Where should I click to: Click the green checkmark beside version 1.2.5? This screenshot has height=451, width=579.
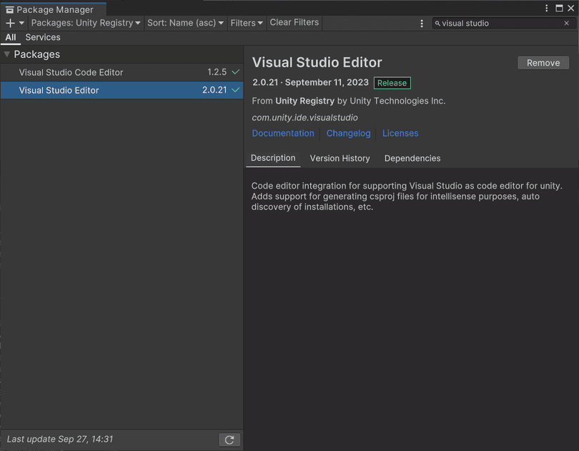235,71
